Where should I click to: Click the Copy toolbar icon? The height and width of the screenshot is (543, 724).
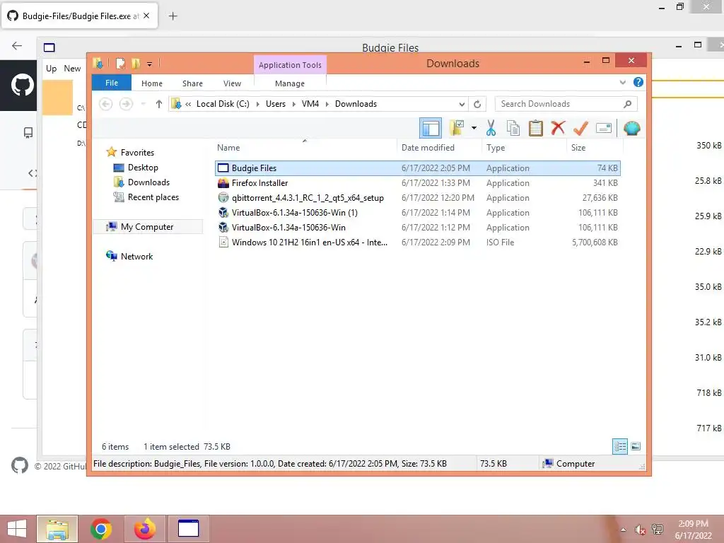[513, 128]
